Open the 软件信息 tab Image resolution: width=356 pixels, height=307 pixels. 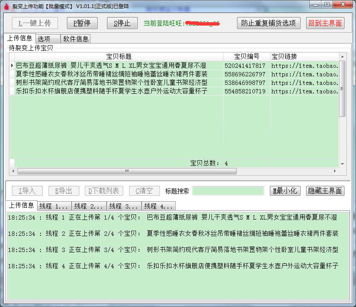click(x=76, y=39)
